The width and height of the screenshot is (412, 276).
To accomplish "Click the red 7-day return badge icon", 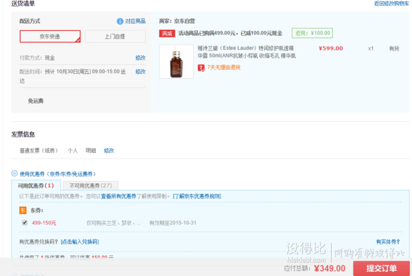I will [x=201, y=68].
